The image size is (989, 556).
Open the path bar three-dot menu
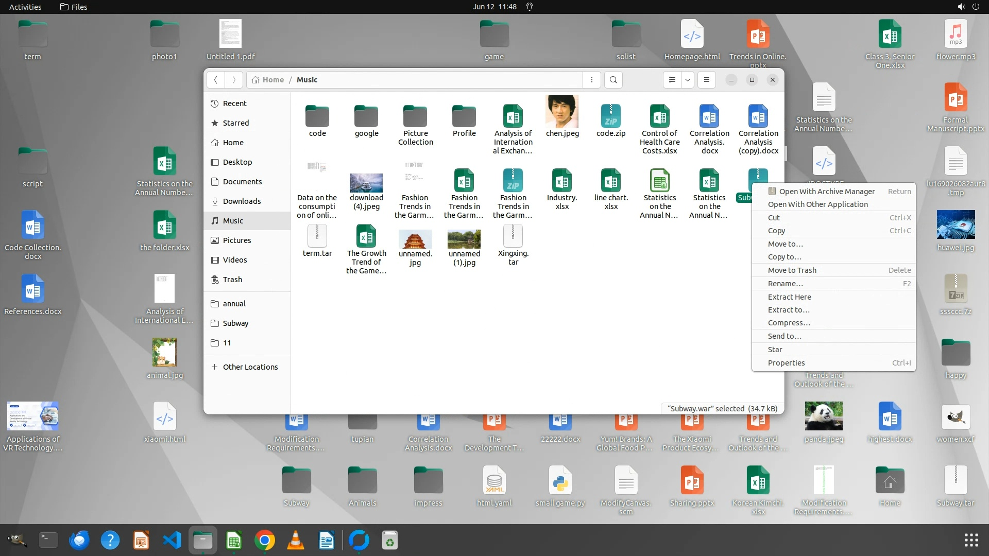591,80
